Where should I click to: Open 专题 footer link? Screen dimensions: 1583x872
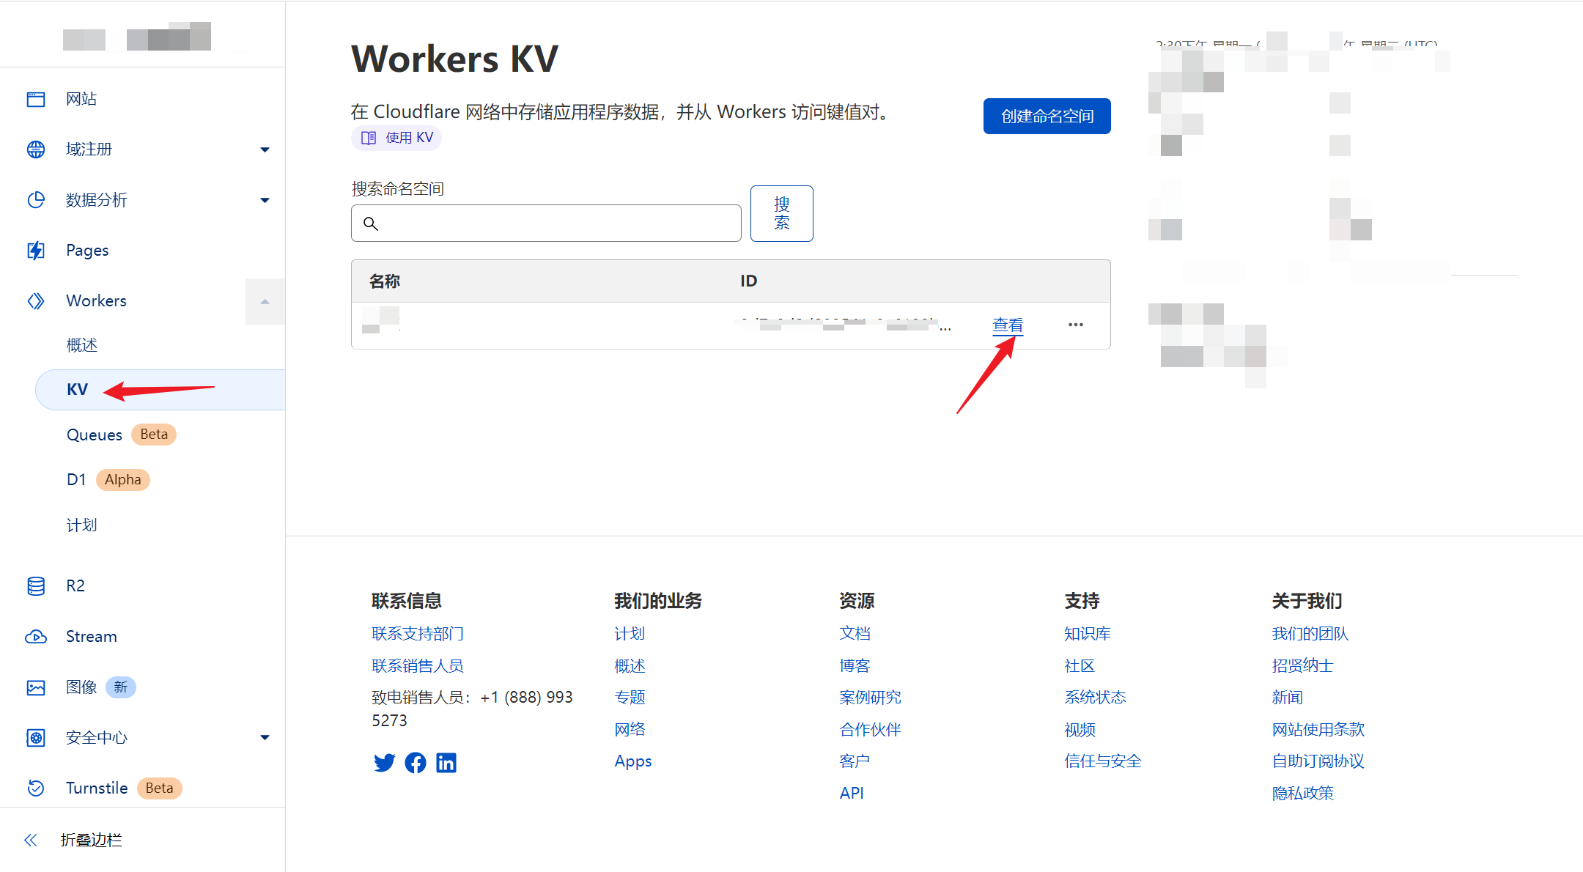(630, 698)
